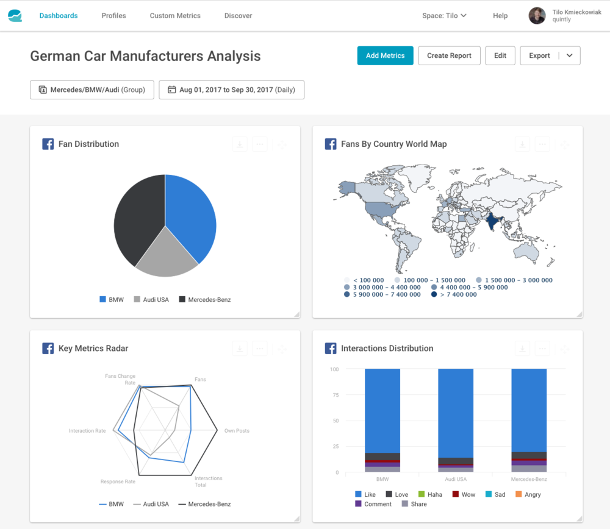This screenshot has height=529, width=610.
Task: Open more options for Key Metrics Radar
Action: [259, 348]
